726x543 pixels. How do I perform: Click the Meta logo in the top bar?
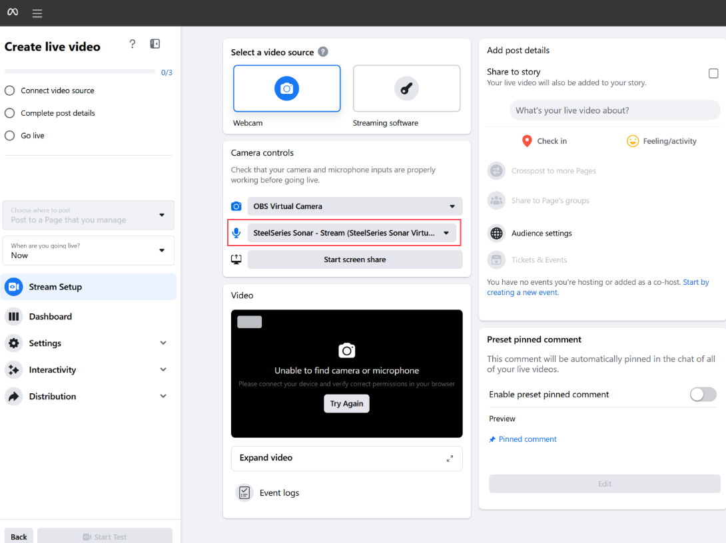tap(12, 13)
